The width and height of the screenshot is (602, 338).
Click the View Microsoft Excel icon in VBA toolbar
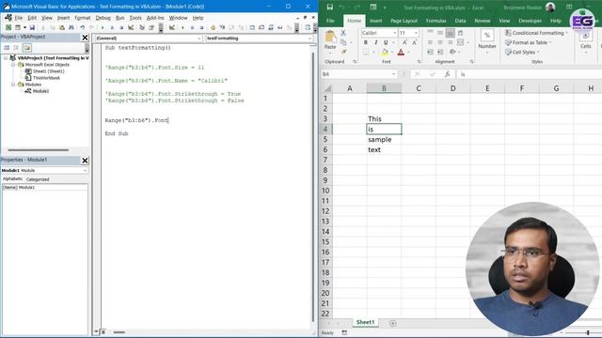(x=8, y=27)
